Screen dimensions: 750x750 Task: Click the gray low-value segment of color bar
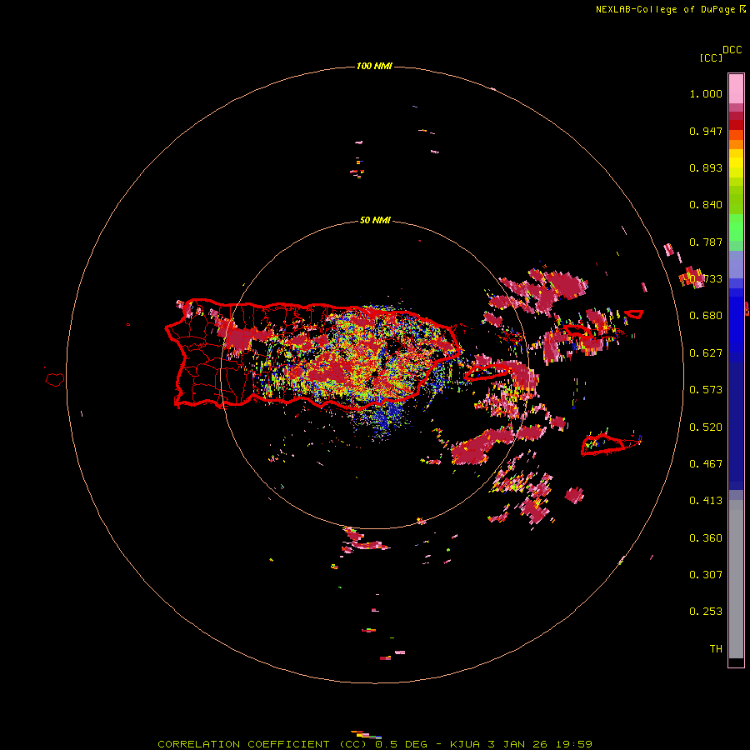pyautogui.click(x=736, y=579)
